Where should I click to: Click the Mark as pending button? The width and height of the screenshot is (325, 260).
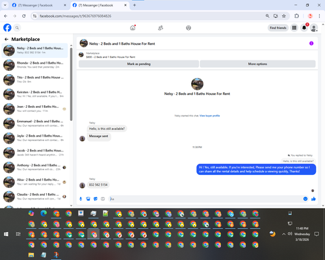coord(138,64)
